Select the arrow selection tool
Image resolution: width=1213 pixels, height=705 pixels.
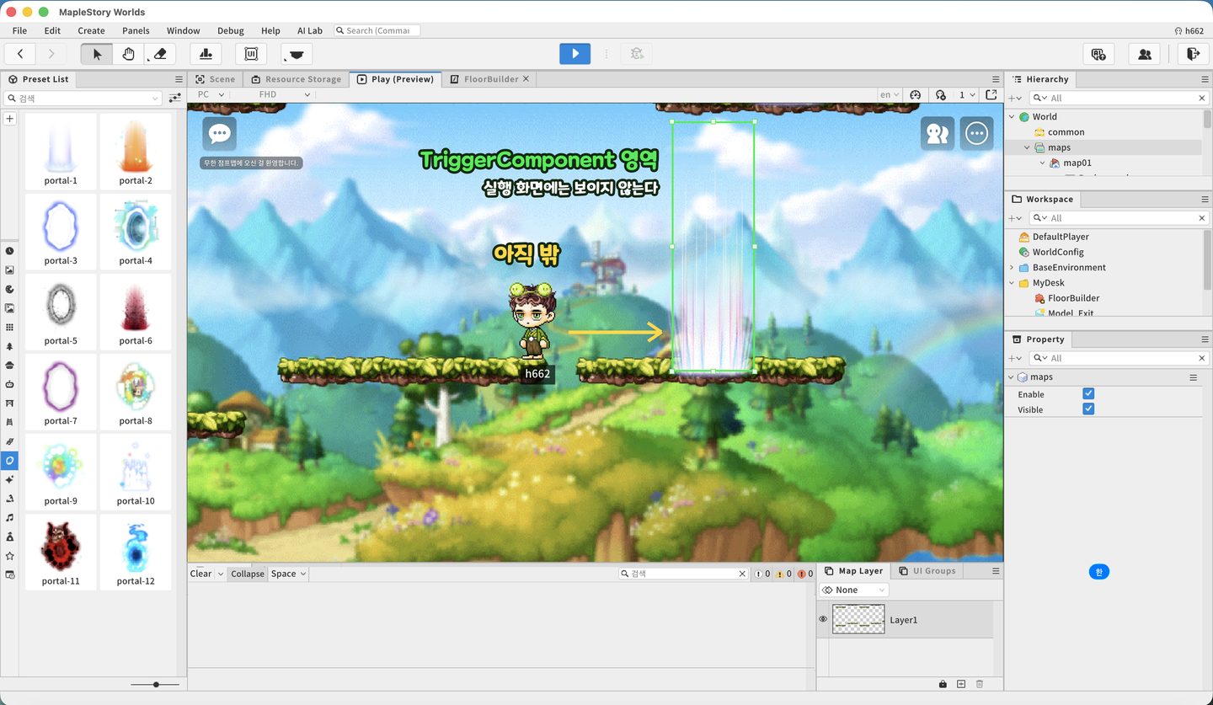click(x=97, y=54)
